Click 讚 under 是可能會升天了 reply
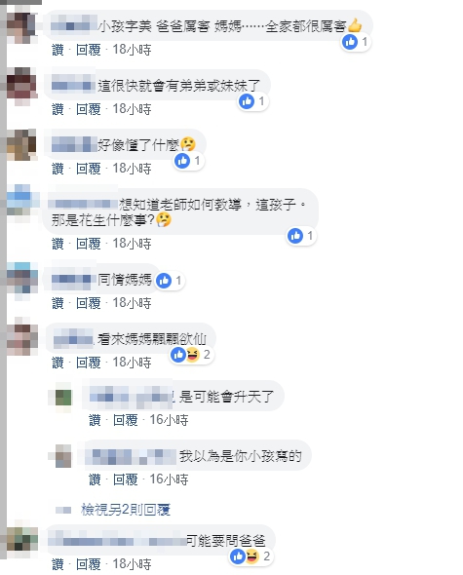Image resolution: width=463 pixels, height=575 pixels. [x=95, y=420]
